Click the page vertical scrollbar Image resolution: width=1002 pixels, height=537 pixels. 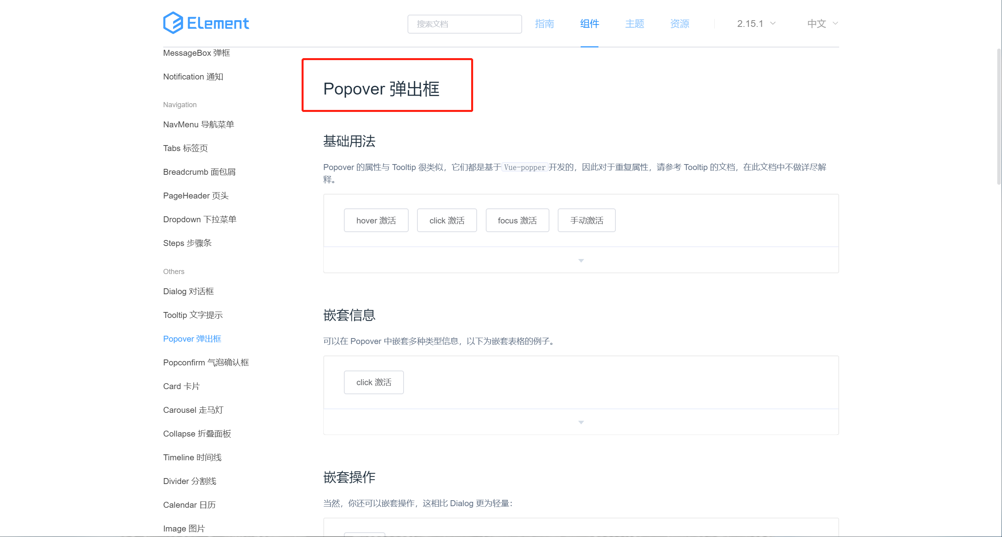click(x=998, y=117)
